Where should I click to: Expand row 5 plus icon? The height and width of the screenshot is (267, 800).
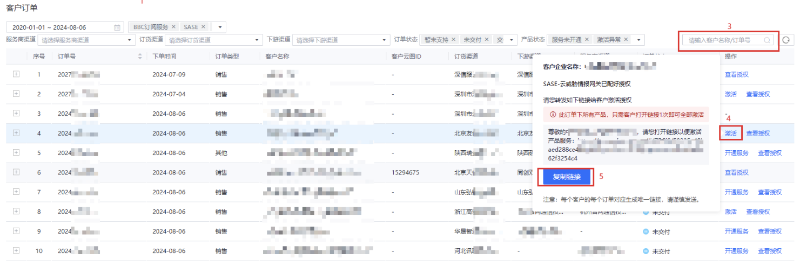point(16,152)
